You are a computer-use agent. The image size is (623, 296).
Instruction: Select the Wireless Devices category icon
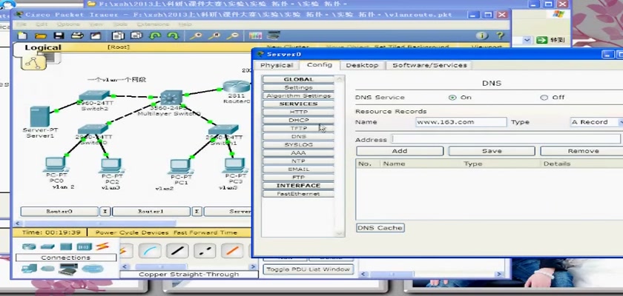[x=84, y=246]
